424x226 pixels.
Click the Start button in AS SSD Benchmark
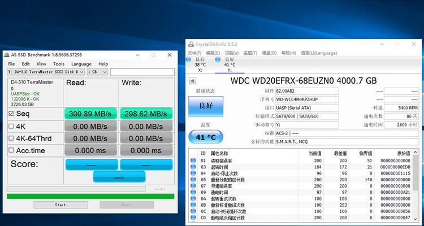click(60, 205)
